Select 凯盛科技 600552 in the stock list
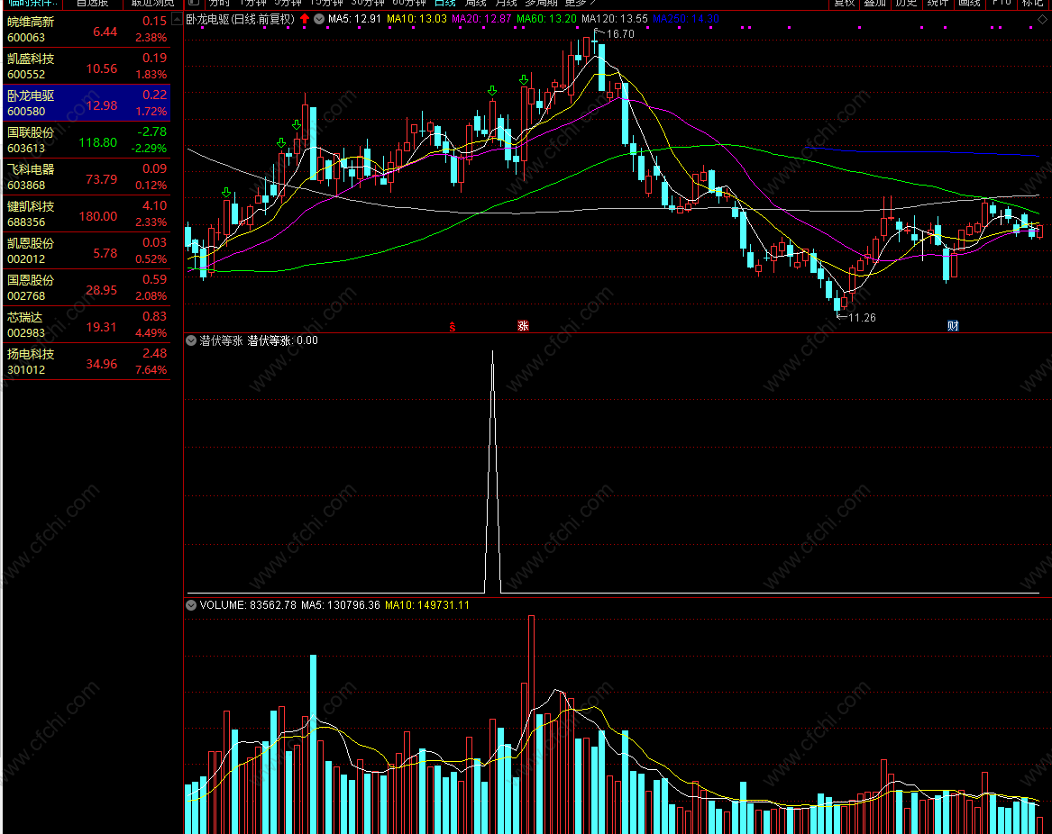Image resolution: width=1052 pixels, height=834 pixels. pos(87,67)
